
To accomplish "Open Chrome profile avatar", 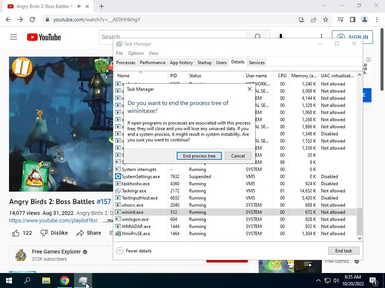I will (x=365, y=19).
